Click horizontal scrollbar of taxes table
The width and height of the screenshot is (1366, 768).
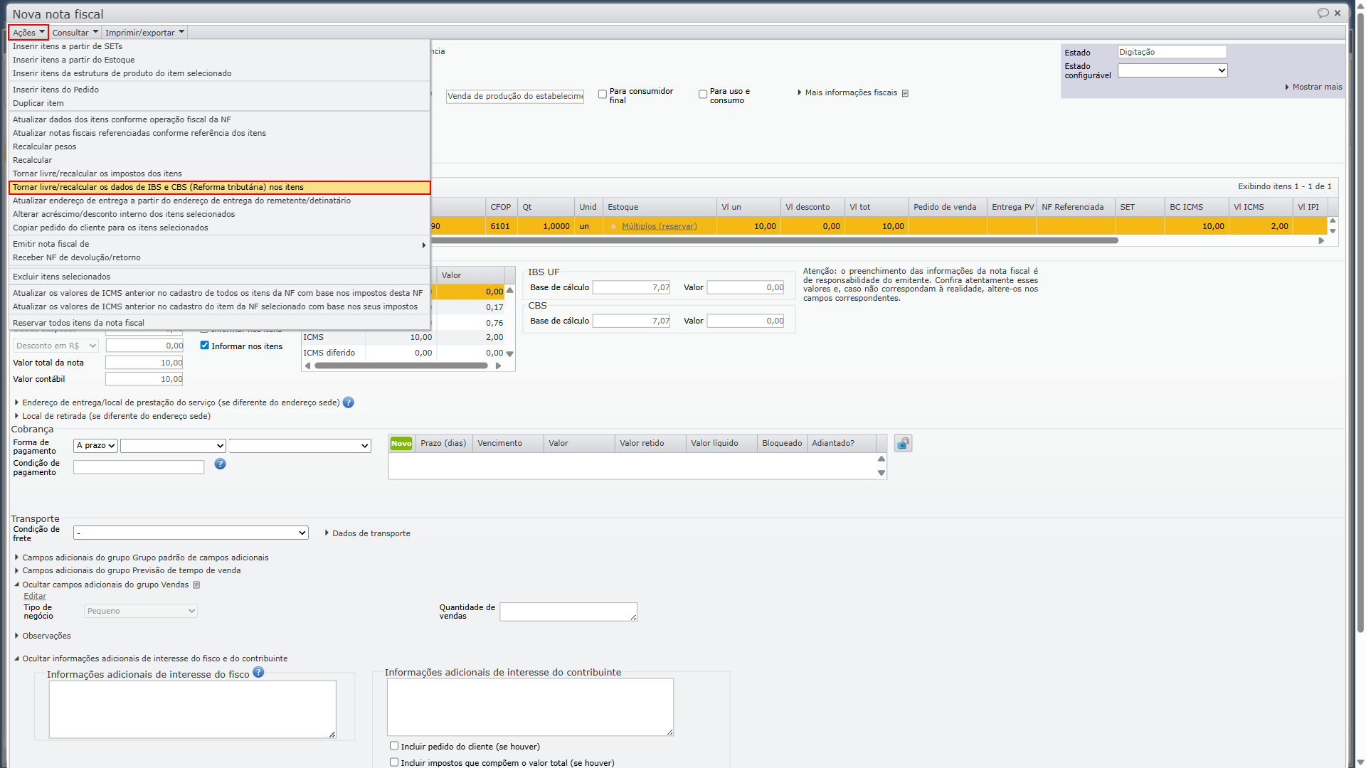click(x=401, y=366)
